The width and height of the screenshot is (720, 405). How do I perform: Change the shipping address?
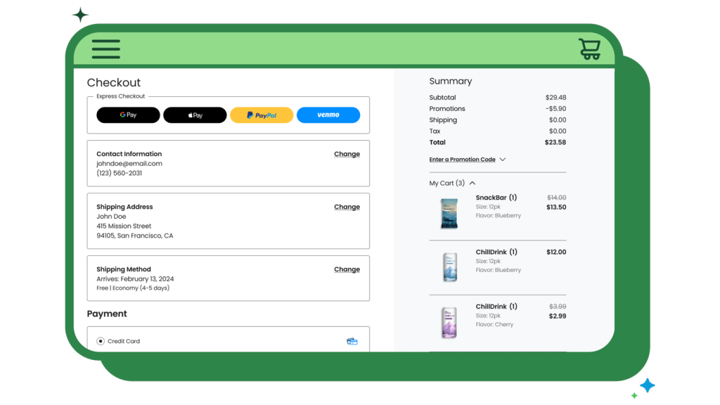tap(347, 207)
